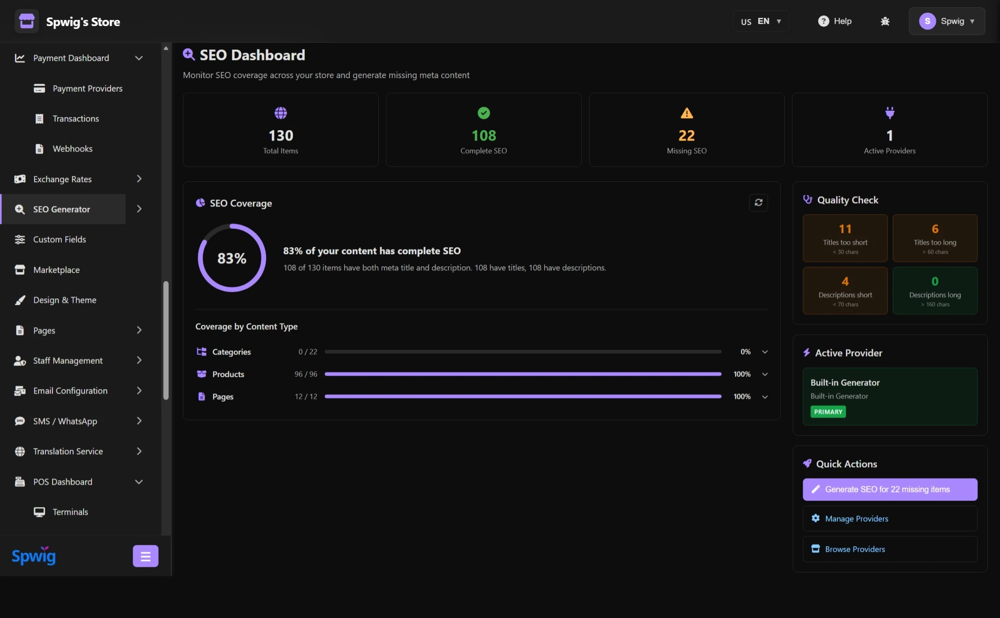Expand the SEO Generator submenu chevron
Viewport: 1000px width, 618px height.
(x=139, y=209)
